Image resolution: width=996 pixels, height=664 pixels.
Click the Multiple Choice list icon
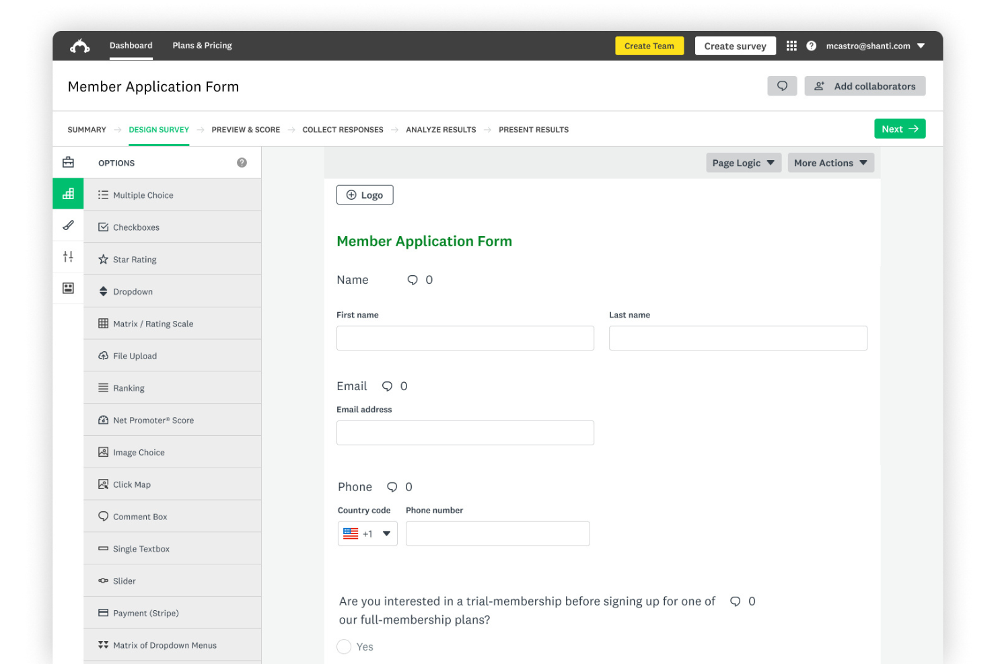pyautogui.click(x=103, y=195)
